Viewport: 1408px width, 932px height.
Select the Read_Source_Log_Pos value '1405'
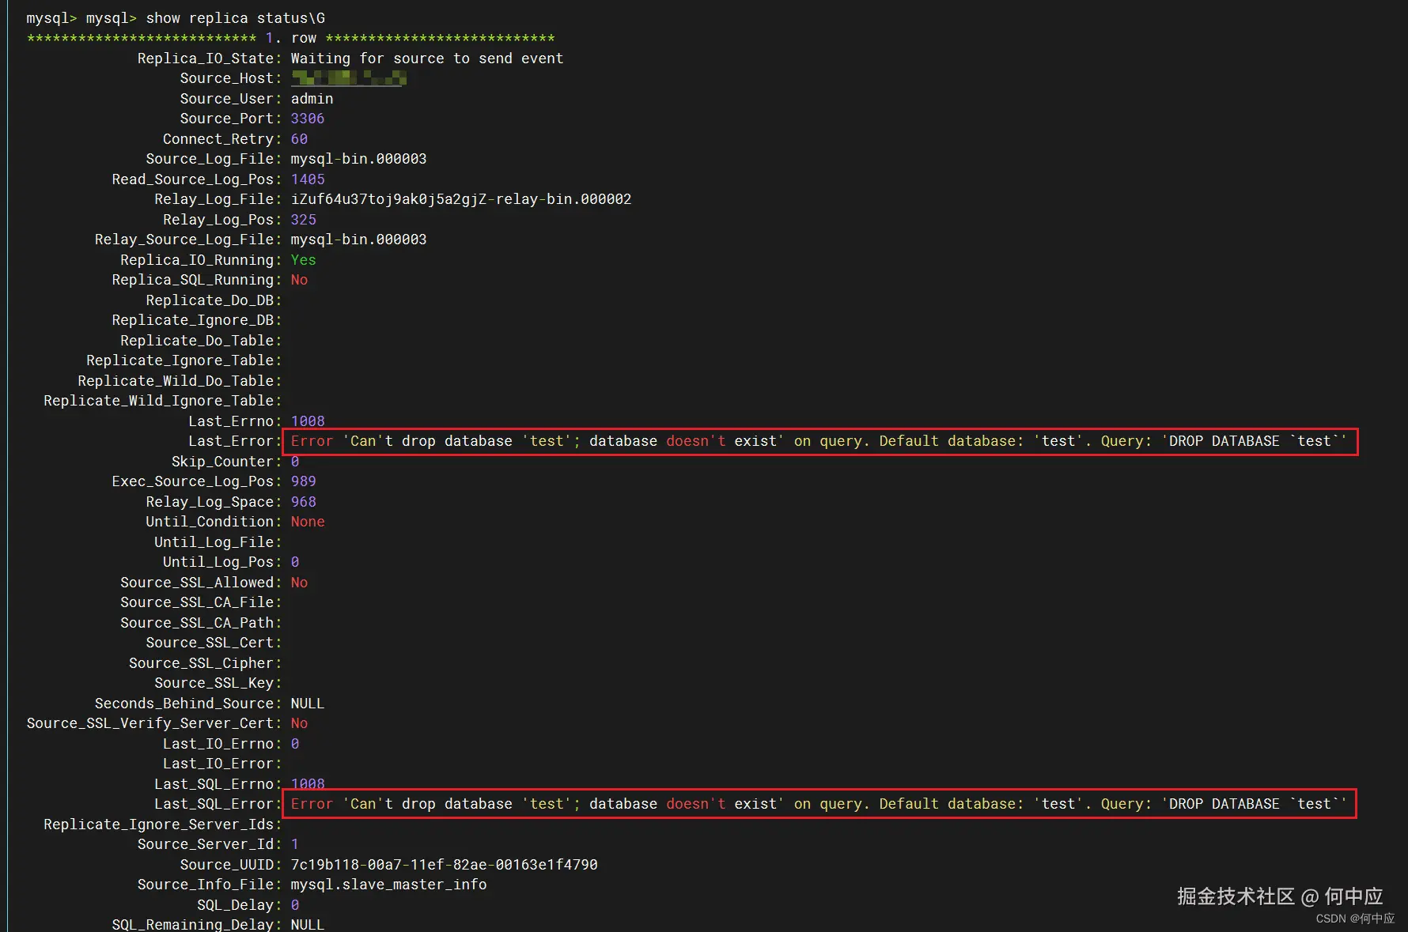coord(308,179)
